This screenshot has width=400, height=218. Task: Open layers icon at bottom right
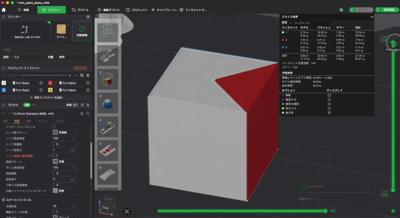(x=393, y=211)
